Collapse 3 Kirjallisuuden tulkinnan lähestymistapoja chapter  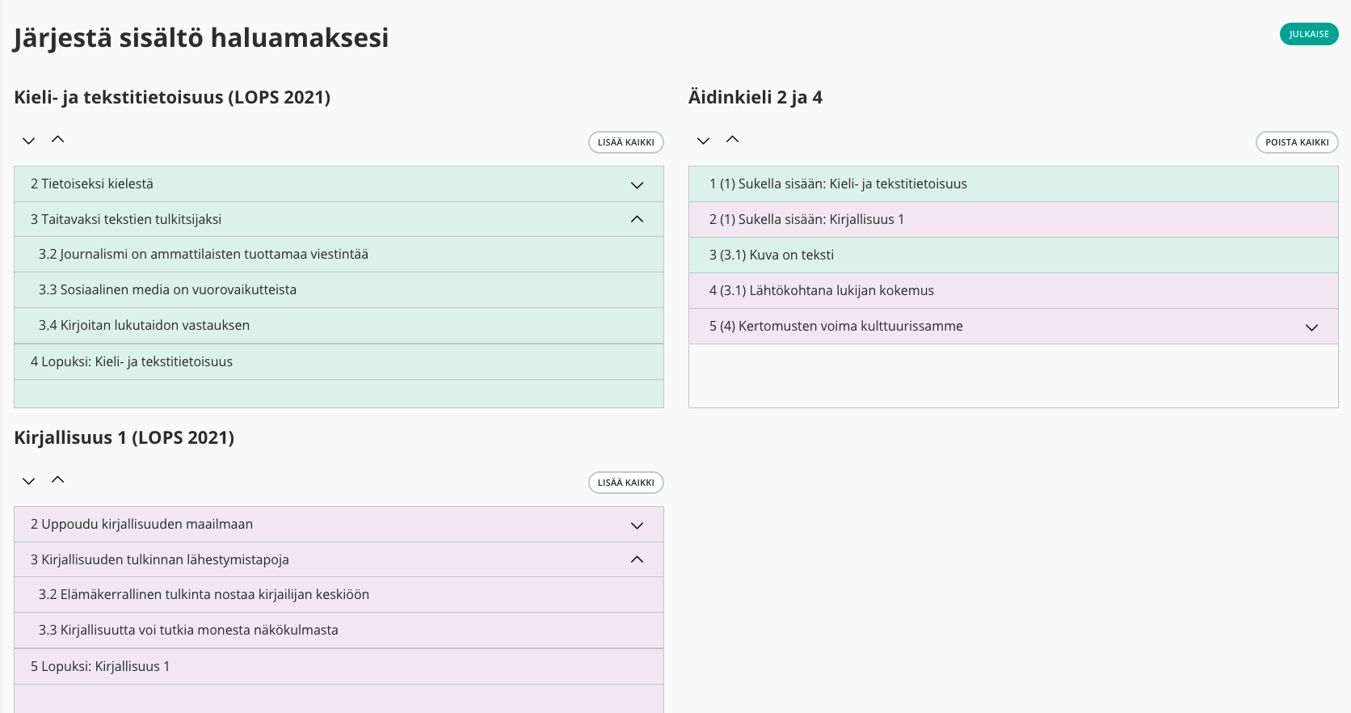(637, 559)
